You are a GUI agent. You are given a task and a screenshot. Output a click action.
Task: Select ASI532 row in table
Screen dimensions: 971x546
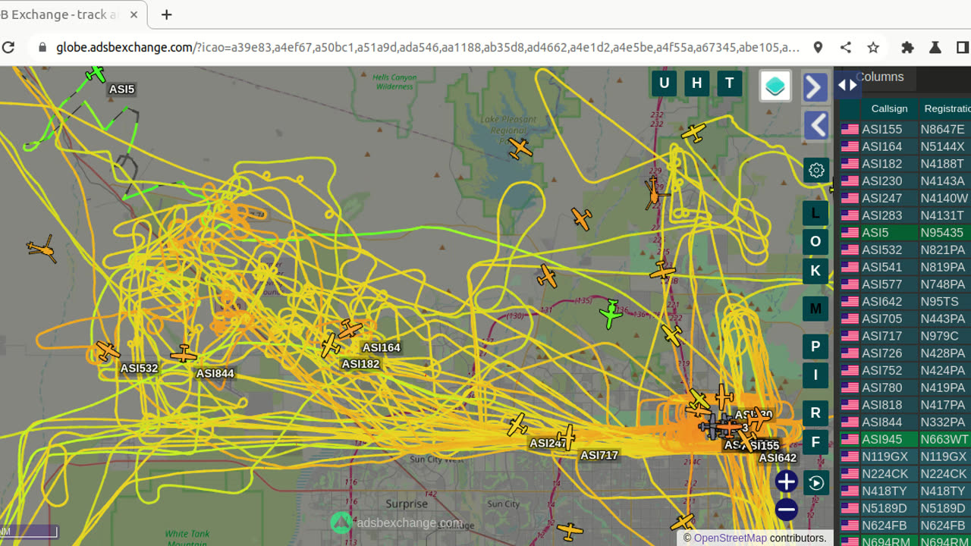coord(905,249)
